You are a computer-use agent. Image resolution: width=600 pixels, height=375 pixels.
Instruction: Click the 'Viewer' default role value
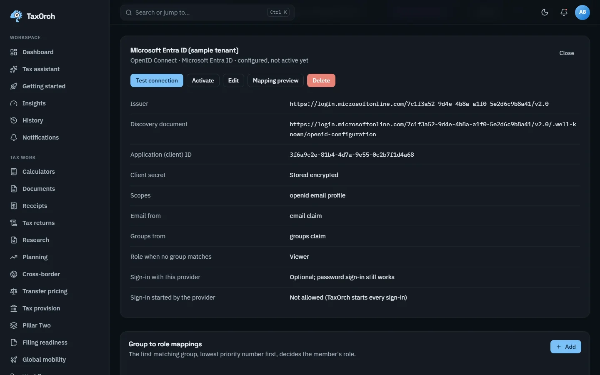(x=300, y=257)
